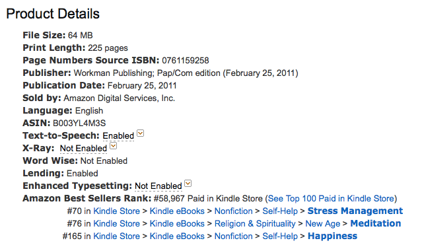Image resolution: width=422 pixels, height=249 pixels.
Task: Click the New Age category link
Action: pyautogui.click(x=323, y=223)
